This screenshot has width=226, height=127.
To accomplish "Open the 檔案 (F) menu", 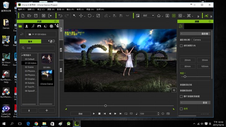I will pyautogui.click(x=21, y=9).
